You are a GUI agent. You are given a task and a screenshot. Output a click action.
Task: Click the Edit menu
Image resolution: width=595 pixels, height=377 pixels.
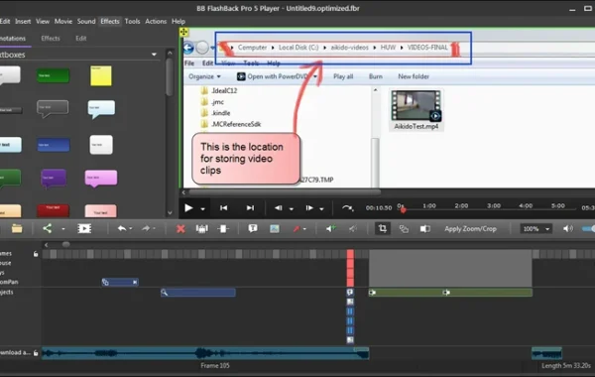pos(5,21)
